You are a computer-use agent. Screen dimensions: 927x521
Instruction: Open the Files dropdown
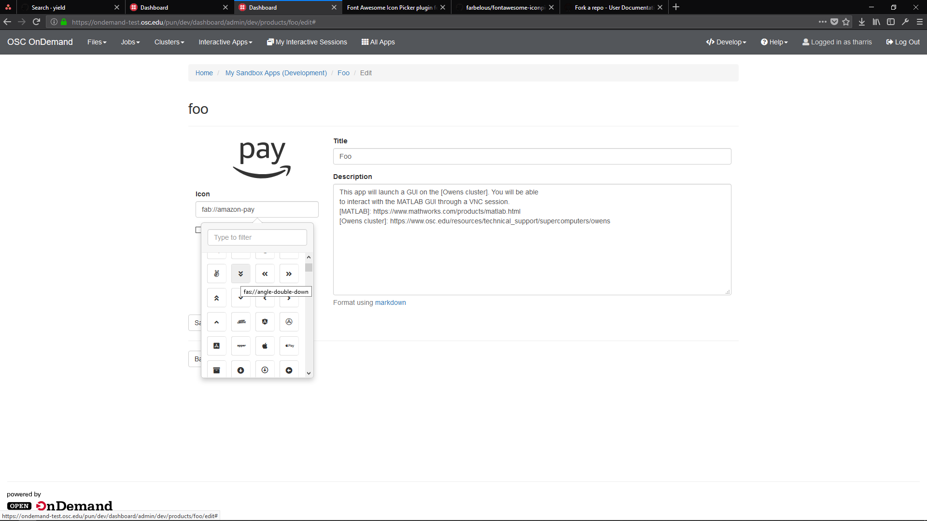pyautogui.click(x=97, y=42)
